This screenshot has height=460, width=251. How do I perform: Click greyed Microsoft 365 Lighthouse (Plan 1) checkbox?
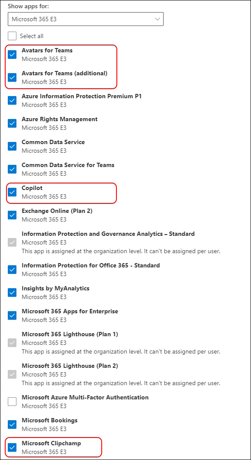coord(12,343)
